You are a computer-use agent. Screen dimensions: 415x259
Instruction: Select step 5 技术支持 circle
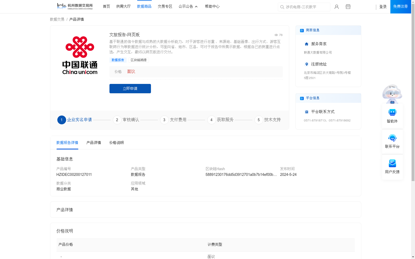tap(259, 120)
